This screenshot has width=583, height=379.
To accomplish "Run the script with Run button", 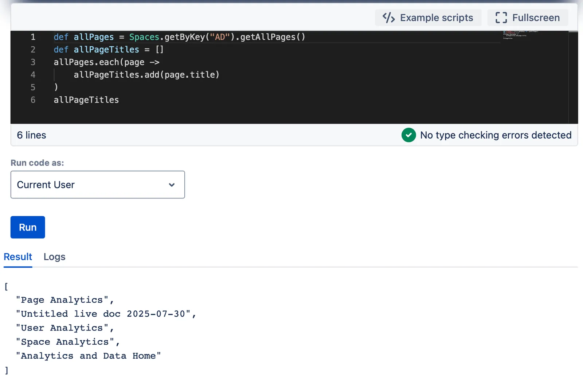I will pyautogui.click(x=28, y=227).
